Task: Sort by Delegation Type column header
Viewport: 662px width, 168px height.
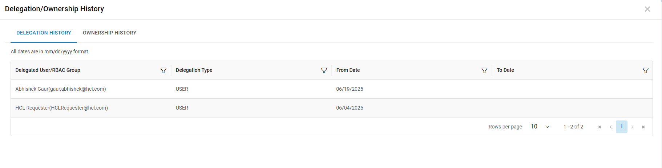Action: click(194, 70)
